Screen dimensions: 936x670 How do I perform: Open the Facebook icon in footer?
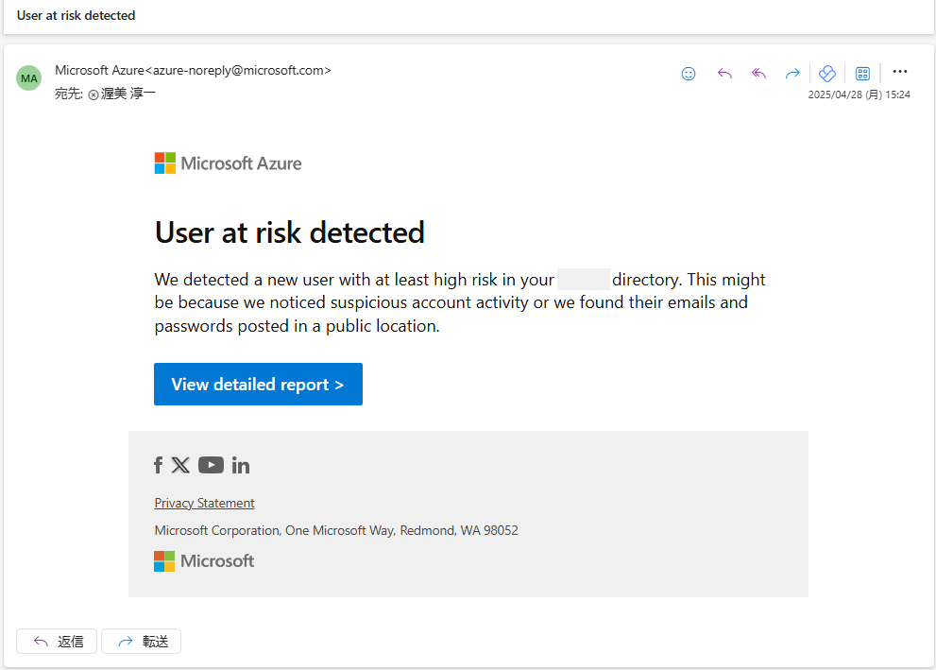tap(158, 465)
